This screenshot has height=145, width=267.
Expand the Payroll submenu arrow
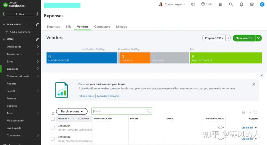click(38, 91)
